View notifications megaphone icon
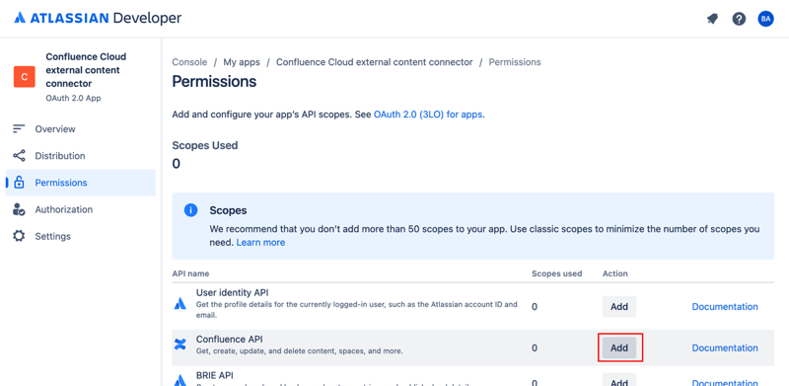This screenshot has width=789, height=386. coord(712,19)
